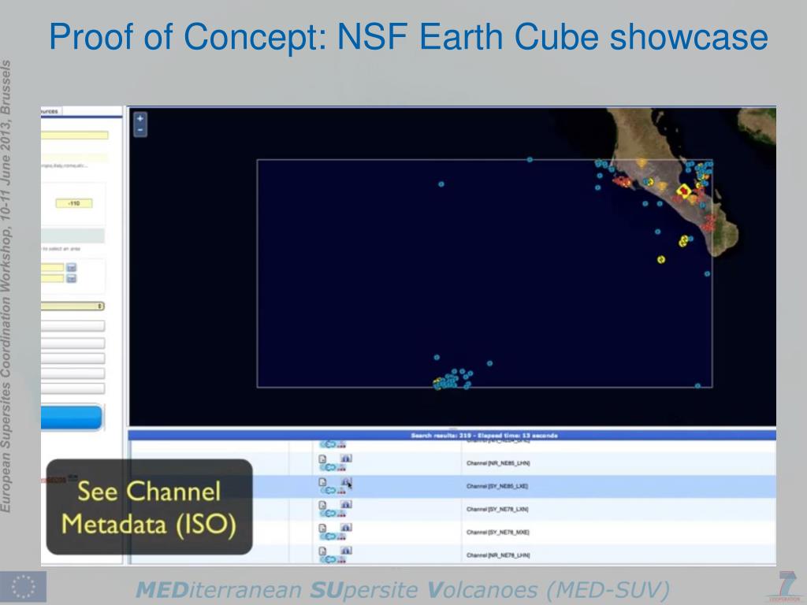
Task: Click blue link icon in SY_NE78_LXN row
Action: coord(329,514)
